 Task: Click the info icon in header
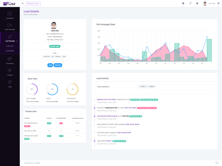coord(183,3)
